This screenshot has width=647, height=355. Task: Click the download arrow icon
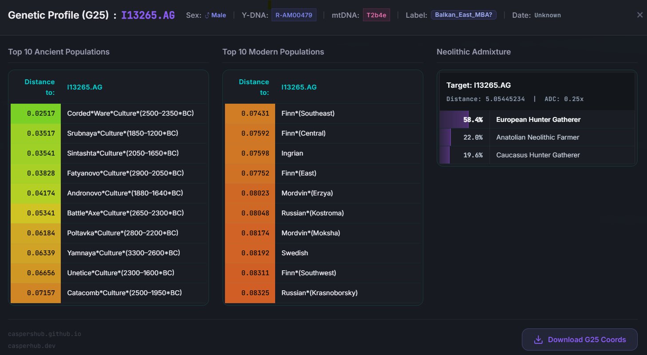coord(538,340)
